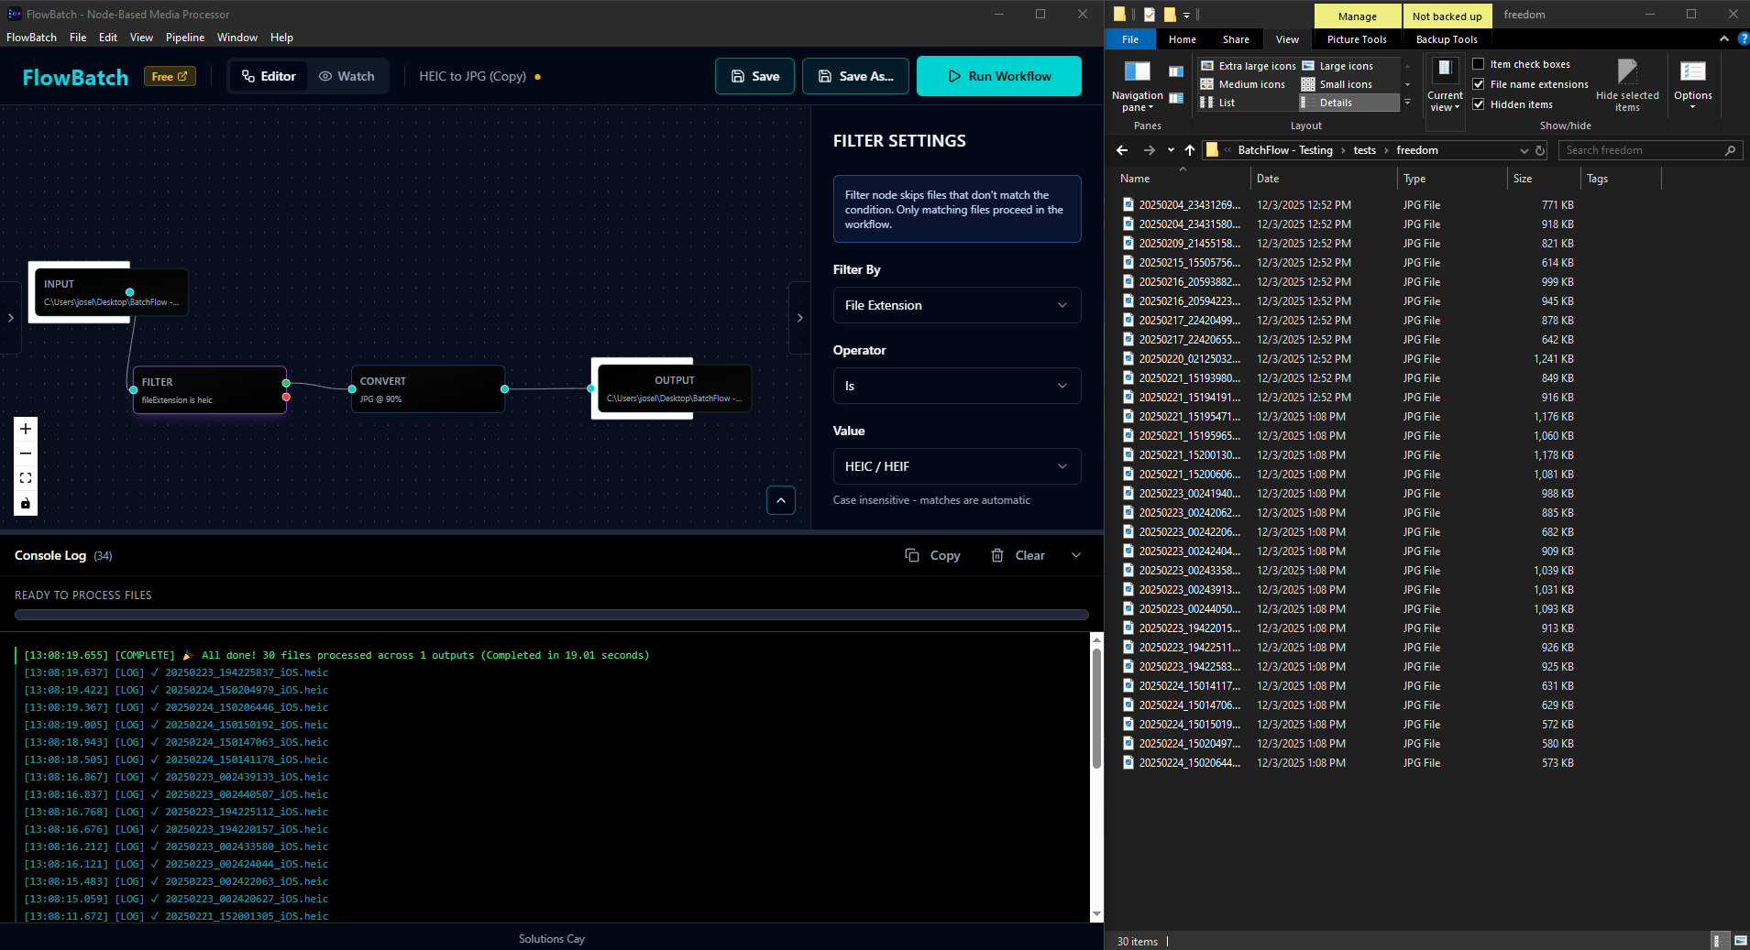Click the Save As... button
This screenshot has width=1750, height=950.
pyautogui.click(x=855, y=76)
